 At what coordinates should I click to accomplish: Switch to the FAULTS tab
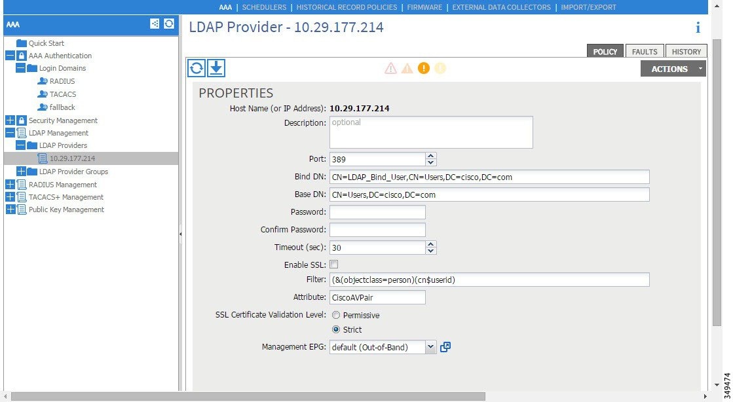(645, 52)
